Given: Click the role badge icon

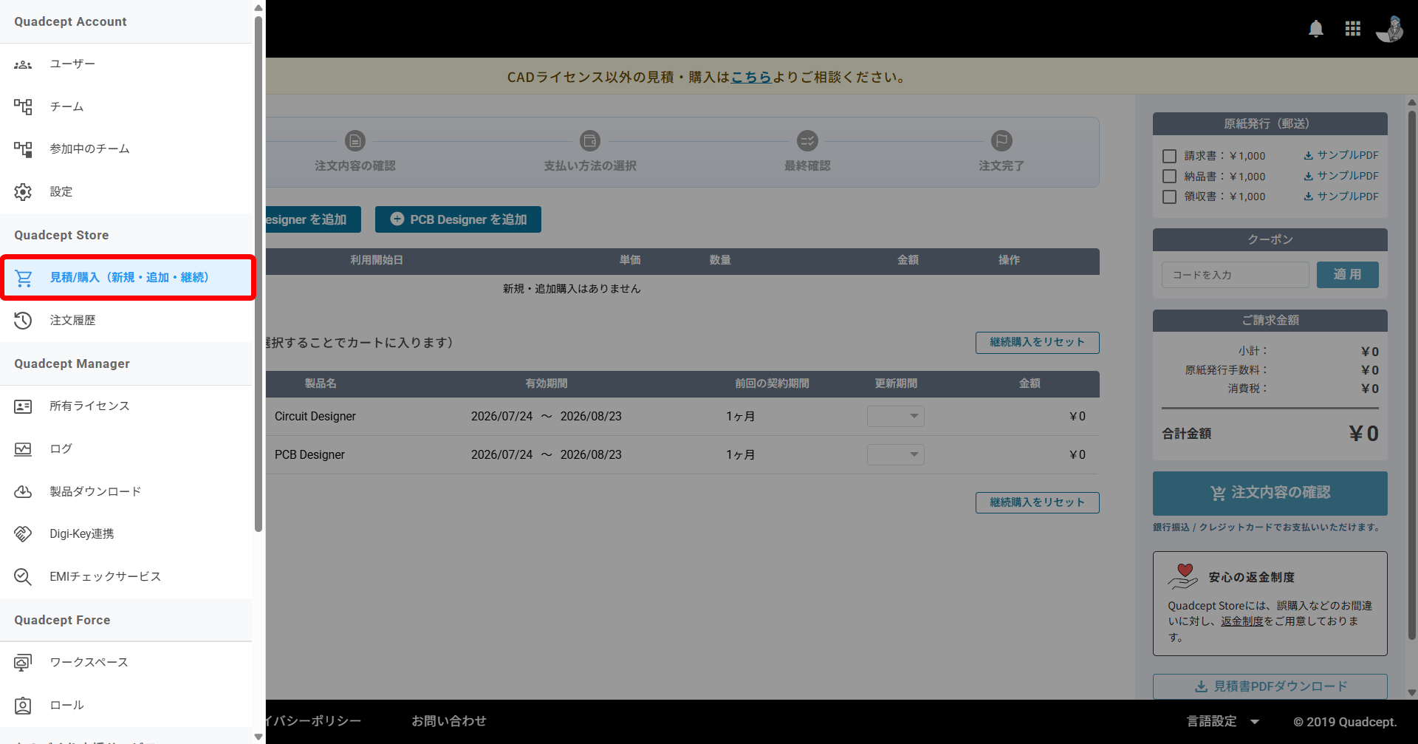Looking at the screenshot, I should point(23,706).
